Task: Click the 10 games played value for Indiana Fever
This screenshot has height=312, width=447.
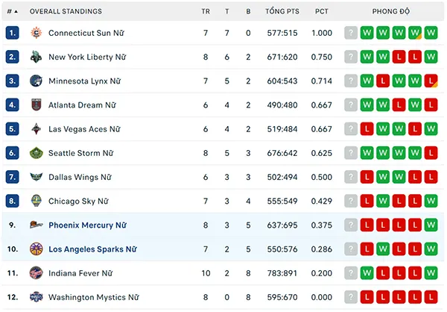Action: (x=206, y=273)
